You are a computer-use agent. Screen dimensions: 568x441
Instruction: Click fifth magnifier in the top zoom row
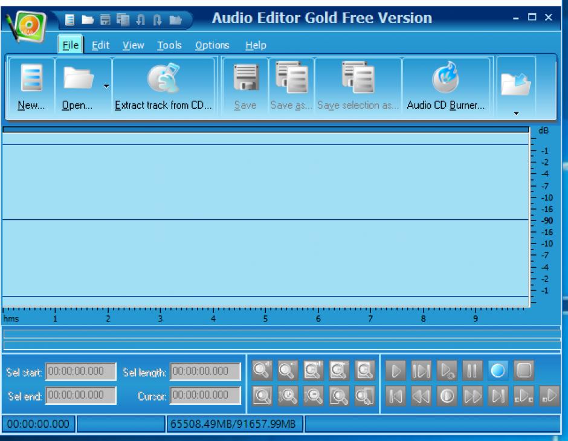pos(364,370)
